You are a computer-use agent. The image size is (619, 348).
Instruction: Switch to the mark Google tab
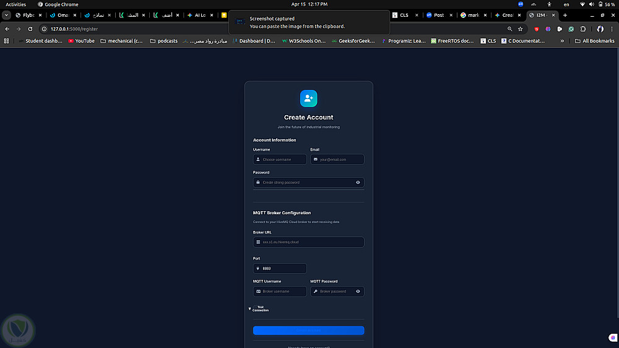point(473,15)
